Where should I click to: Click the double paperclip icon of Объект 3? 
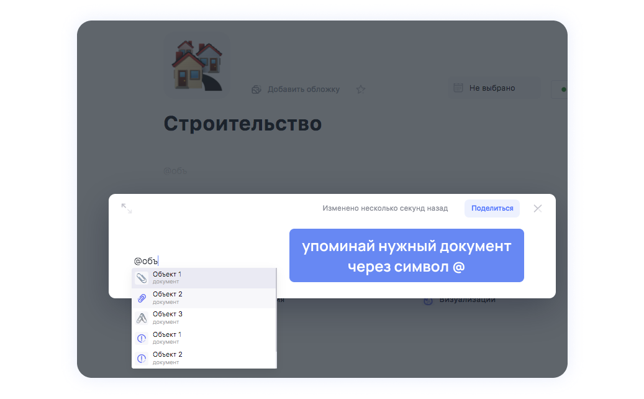pyautogui.click(x=142, y=318)
